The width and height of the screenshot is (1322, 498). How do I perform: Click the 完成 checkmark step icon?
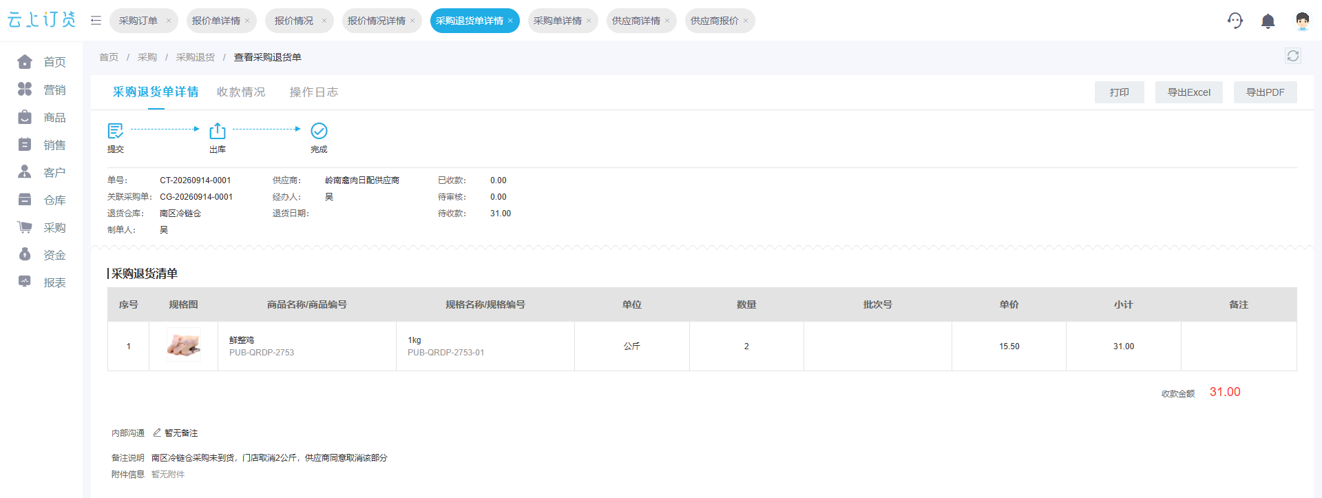319,131
